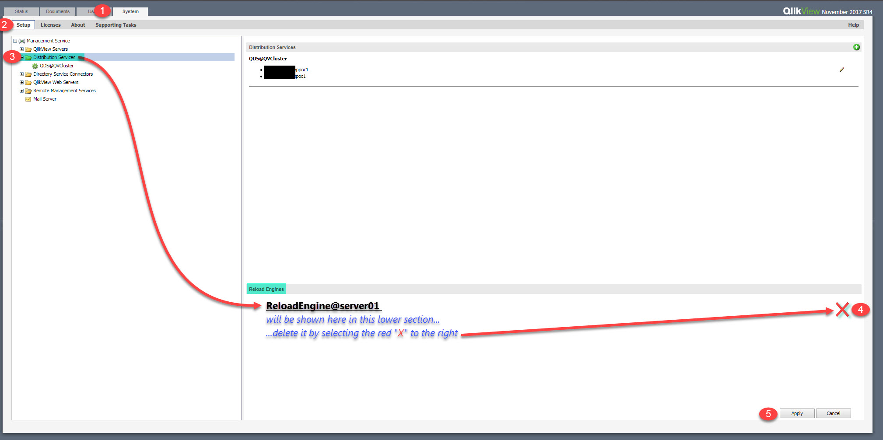883x440 pixels.
Task: Expand Directory Service Connectors node
Action: [21, 74]
